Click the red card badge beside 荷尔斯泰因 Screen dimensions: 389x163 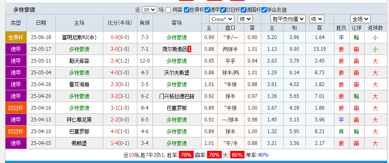coord(189,49)
